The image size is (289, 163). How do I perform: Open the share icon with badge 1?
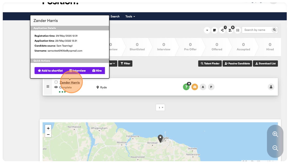[222, 30]
